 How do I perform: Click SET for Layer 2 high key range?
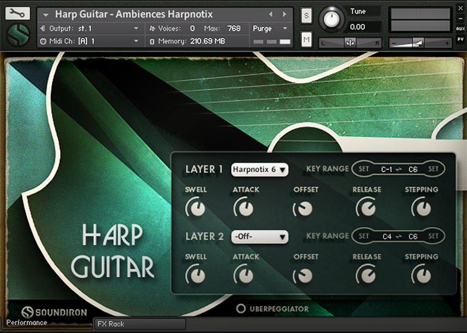(434, 237)
